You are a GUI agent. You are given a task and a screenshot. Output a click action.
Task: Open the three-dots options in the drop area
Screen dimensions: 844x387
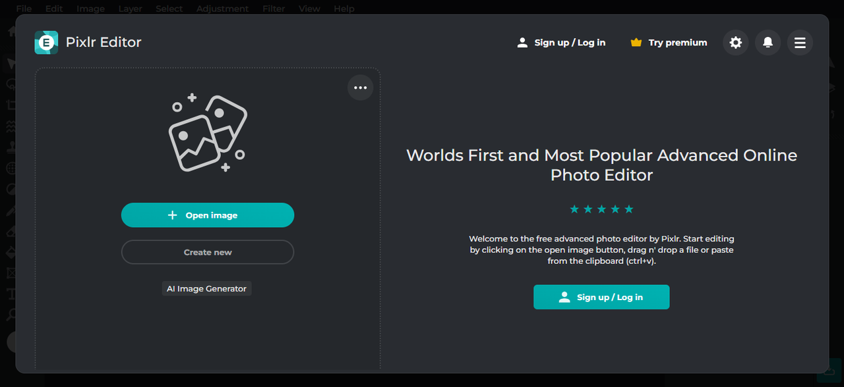tap(360, 88)
